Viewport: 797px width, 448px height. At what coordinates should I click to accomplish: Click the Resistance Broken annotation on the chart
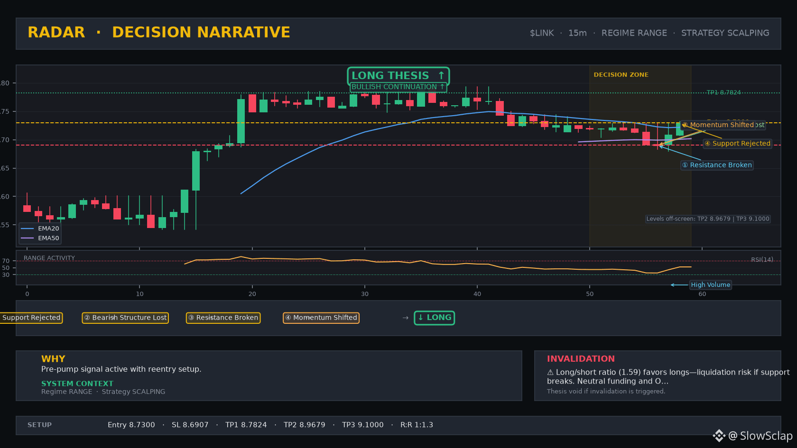[x=717, y=165]
